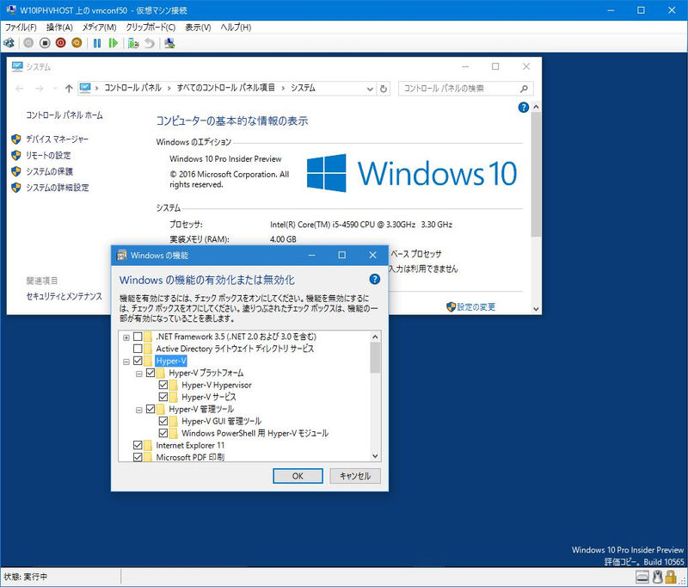Open the 操作(A) menu
Viewport: 688px width, 587px height.
pyautogui.click(x=59, y=28)
